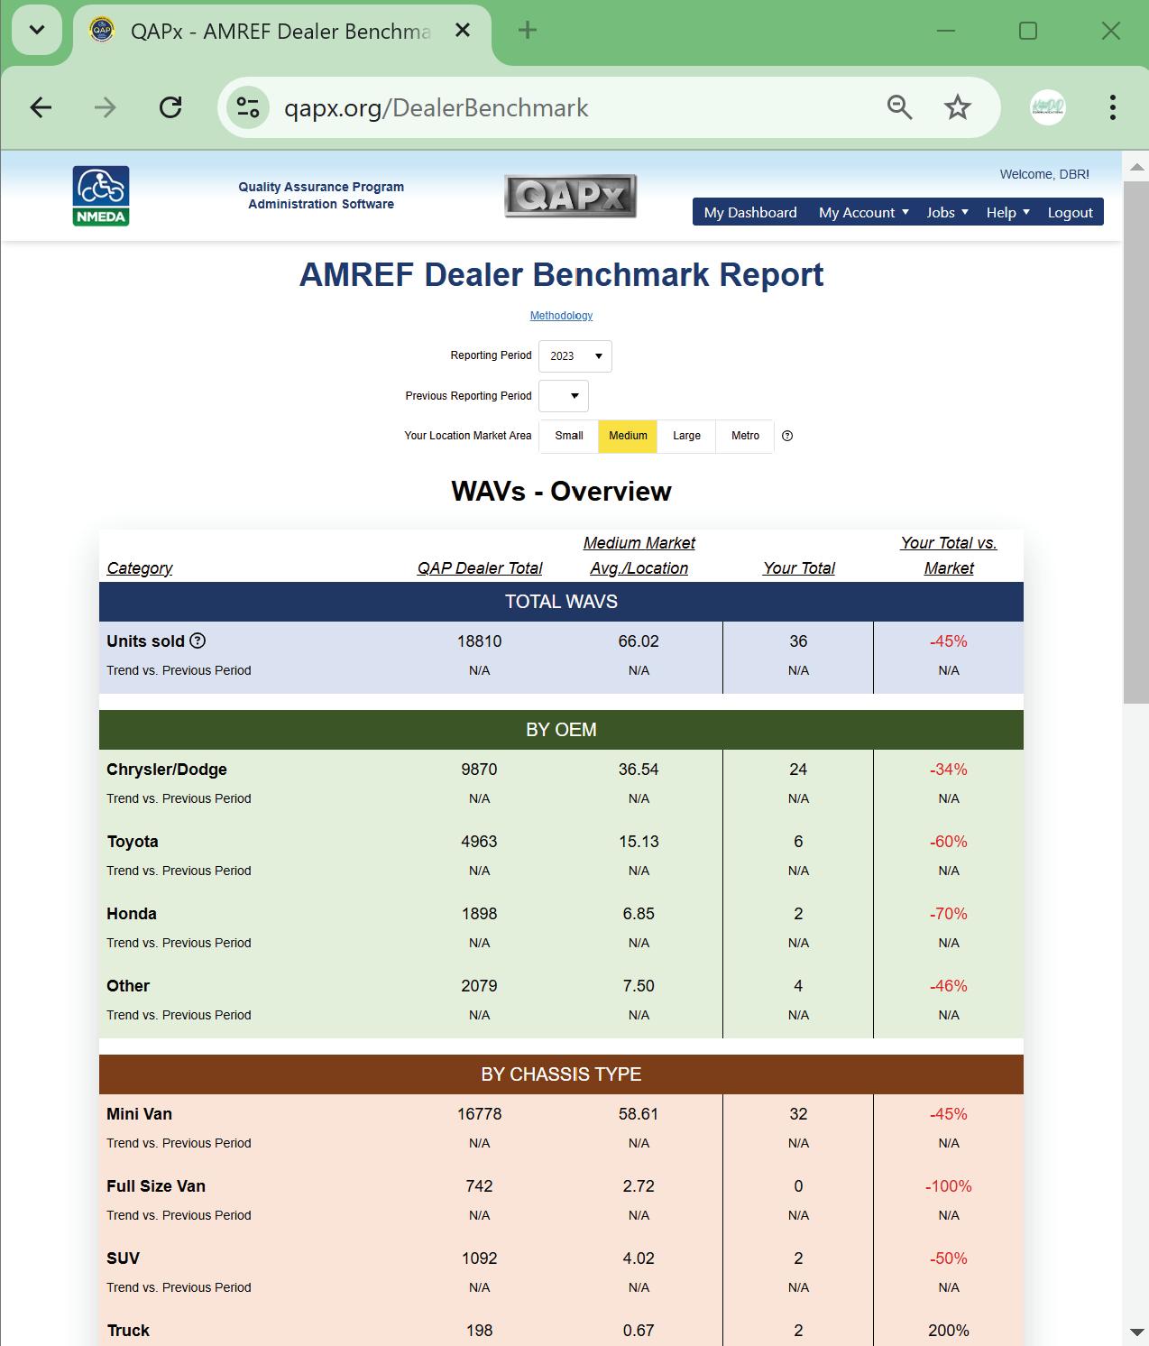Click the Honda row label
This screenshot has height=1346, width=1149.
(132, 914)
